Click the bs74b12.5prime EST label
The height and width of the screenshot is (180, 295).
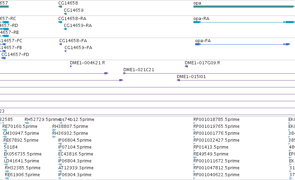77,120
